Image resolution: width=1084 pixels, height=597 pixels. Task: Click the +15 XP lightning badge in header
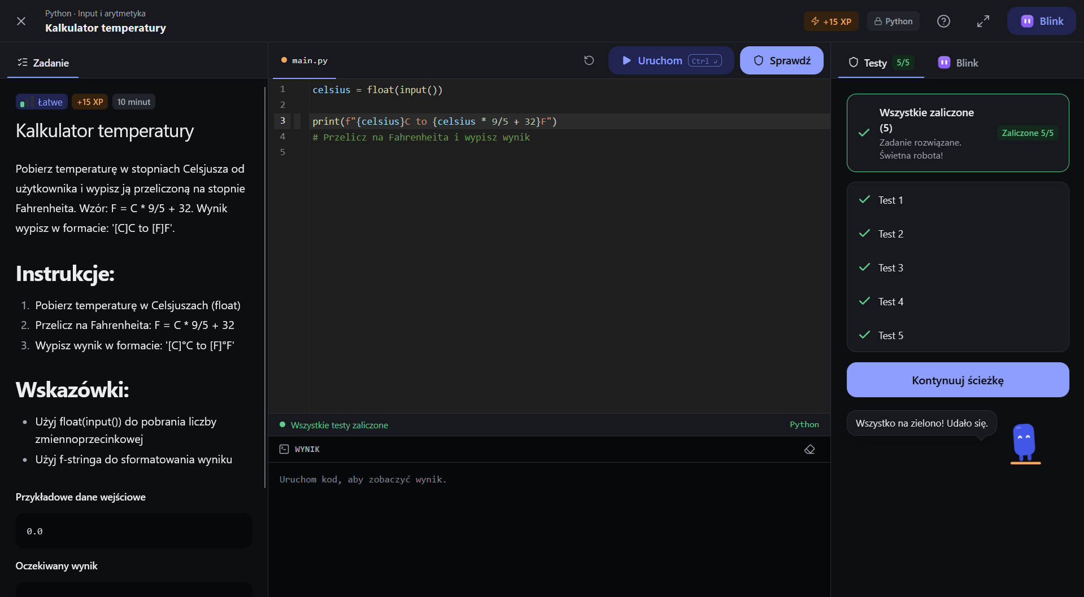click(x=831, y=21)
